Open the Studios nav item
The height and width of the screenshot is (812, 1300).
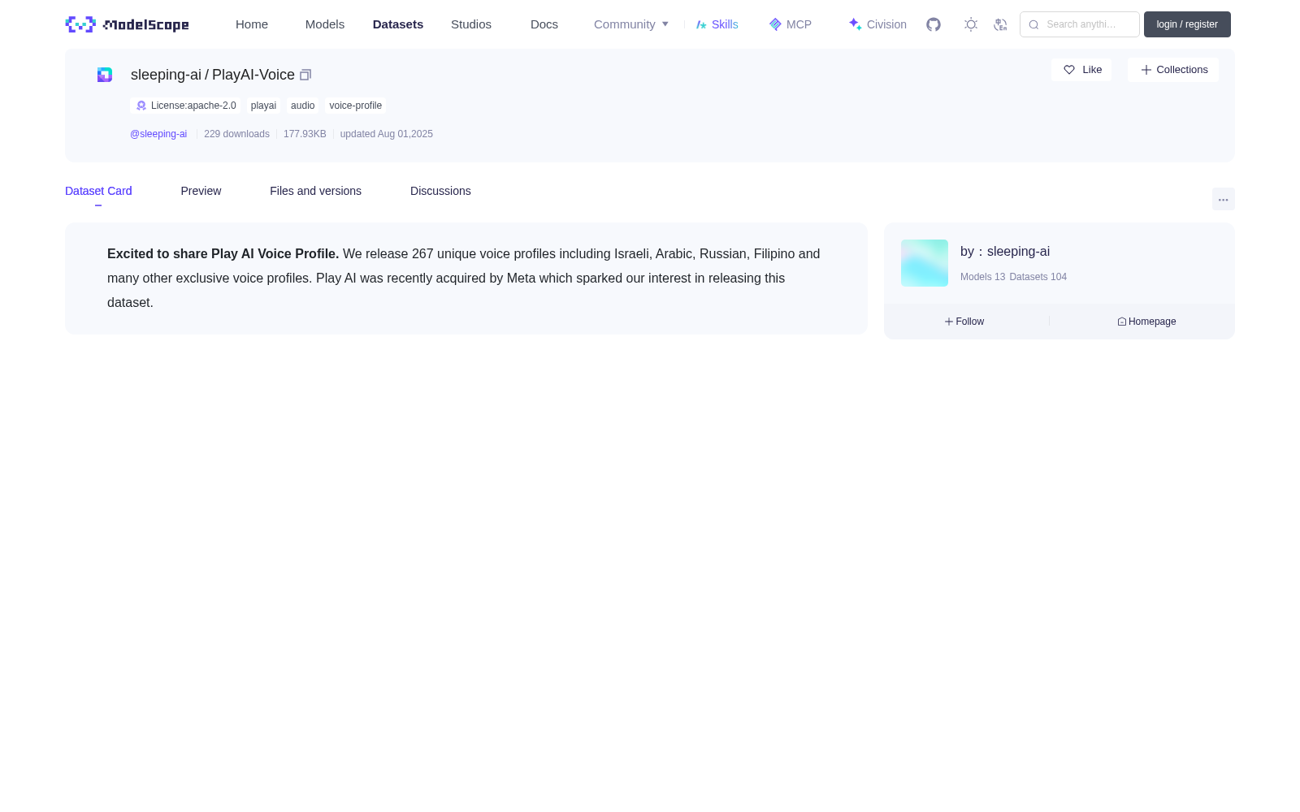pyautogui.click(x=471, y=24)
